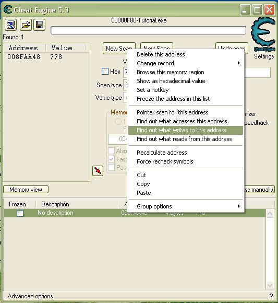Screen dimensions: 278x303
Task: Click the question mark help icon
Action: 271,296
